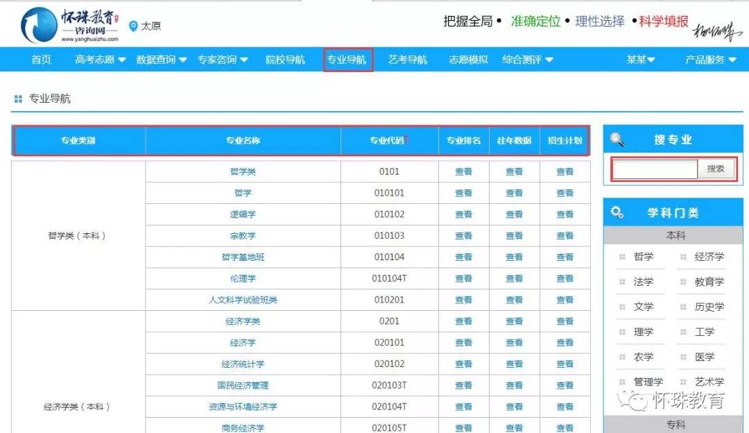Expand the 高考志愿 dropdown menu
This screenshot has height=433, width=749.
point(101,60)
